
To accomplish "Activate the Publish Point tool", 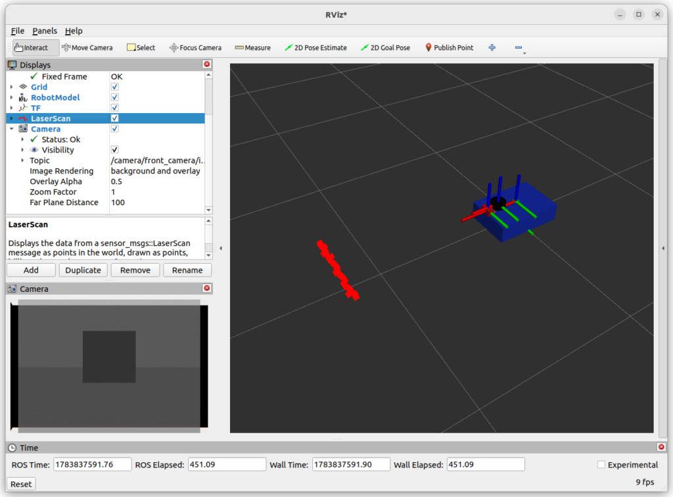I will (x=449, y=47).
